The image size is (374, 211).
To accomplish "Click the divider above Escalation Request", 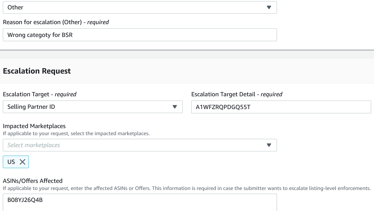I will (187, 50).
